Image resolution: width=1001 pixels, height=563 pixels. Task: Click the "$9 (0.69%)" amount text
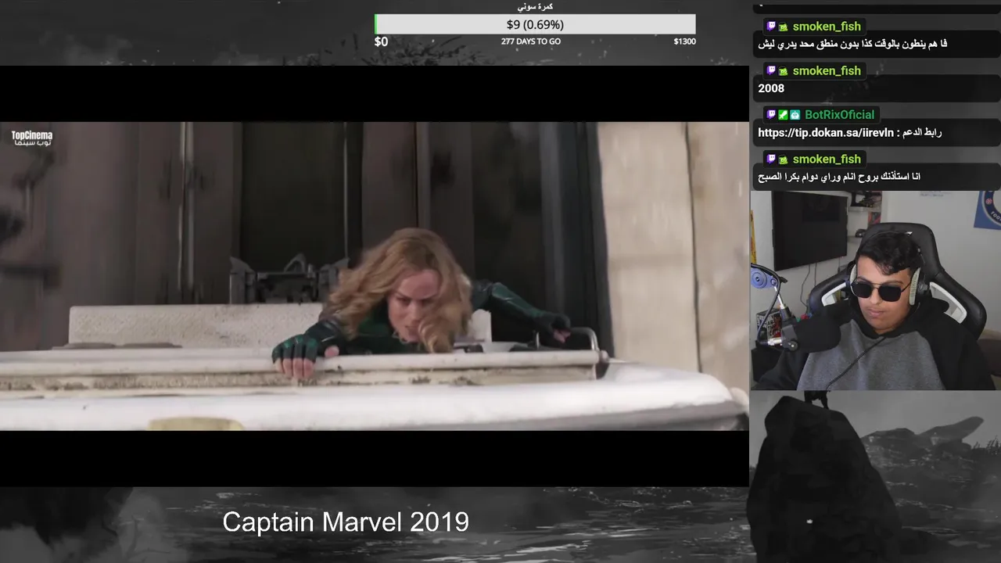(535, 25)
